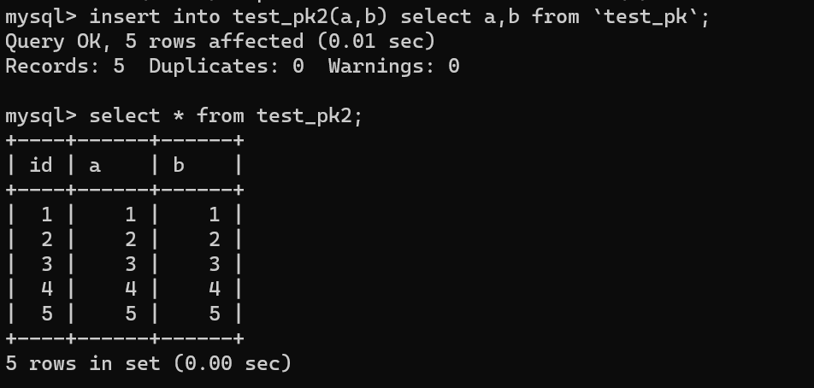Click the id cell in the first data row
Viewport: 814px width, 388px height.
(x=46, y=215)
